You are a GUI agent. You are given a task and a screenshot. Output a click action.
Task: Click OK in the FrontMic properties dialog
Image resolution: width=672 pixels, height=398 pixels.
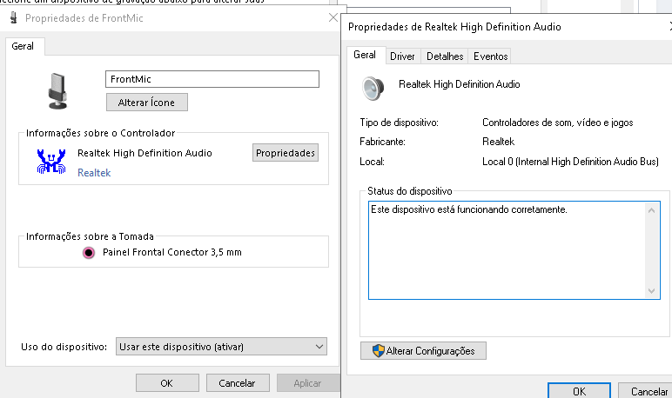click(x=167, y=383)
